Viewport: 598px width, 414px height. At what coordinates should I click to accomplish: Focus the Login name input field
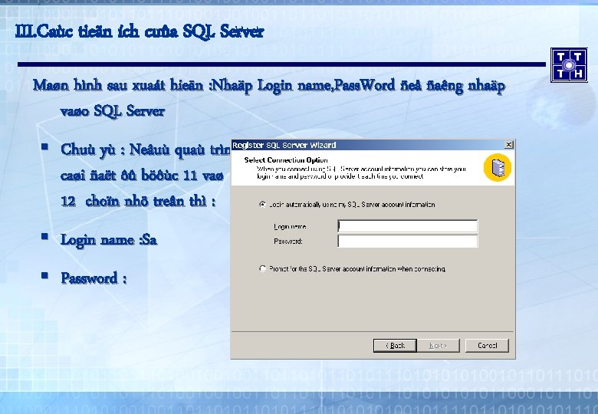pos(407,226)
